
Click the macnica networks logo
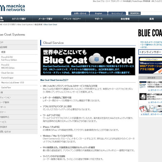coord(12,8)
